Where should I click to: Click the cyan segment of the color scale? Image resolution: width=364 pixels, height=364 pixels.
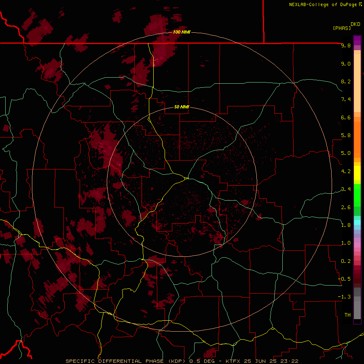click(357, 222)
